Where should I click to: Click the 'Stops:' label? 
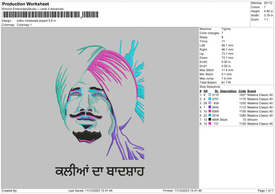click(x=203, y=37)
